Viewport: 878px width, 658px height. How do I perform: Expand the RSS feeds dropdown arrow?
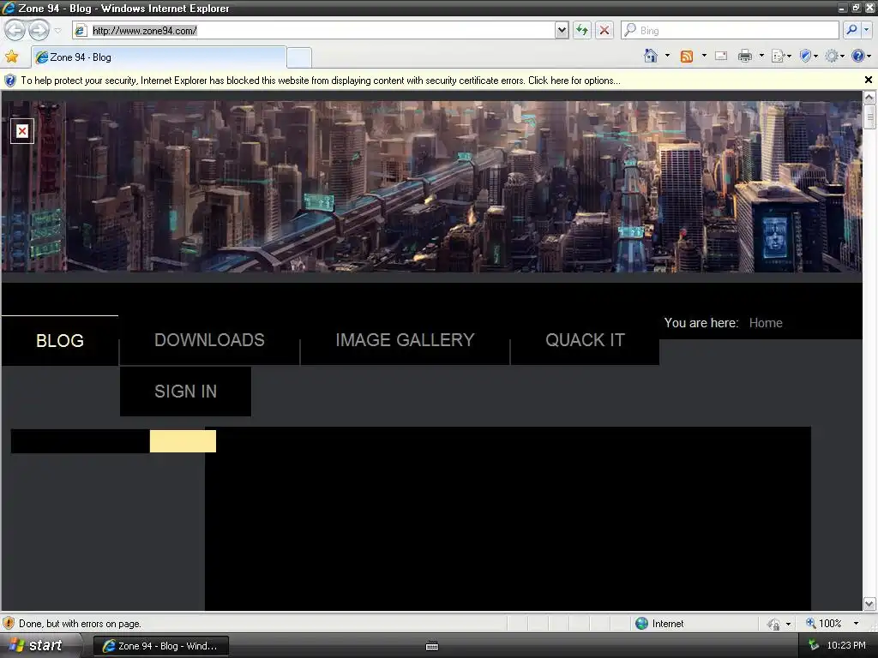point(704,56)
